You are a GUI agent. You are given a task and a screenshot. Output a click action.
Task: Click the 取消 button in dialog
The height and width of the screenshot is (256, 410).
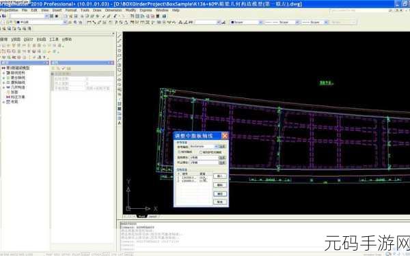(220, 202)
